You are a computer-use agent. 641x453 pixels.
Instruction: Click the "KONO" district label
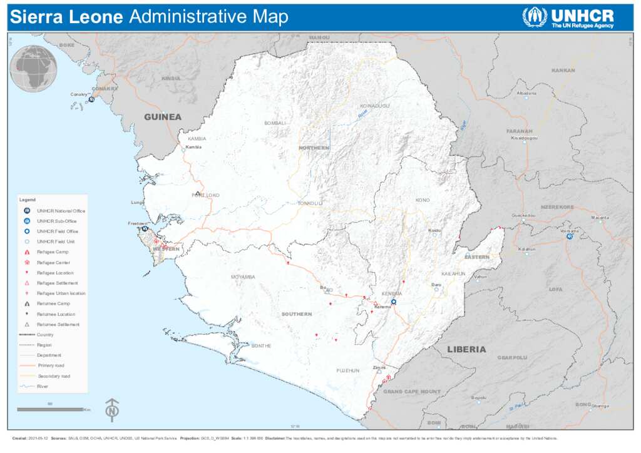(423, 200)
